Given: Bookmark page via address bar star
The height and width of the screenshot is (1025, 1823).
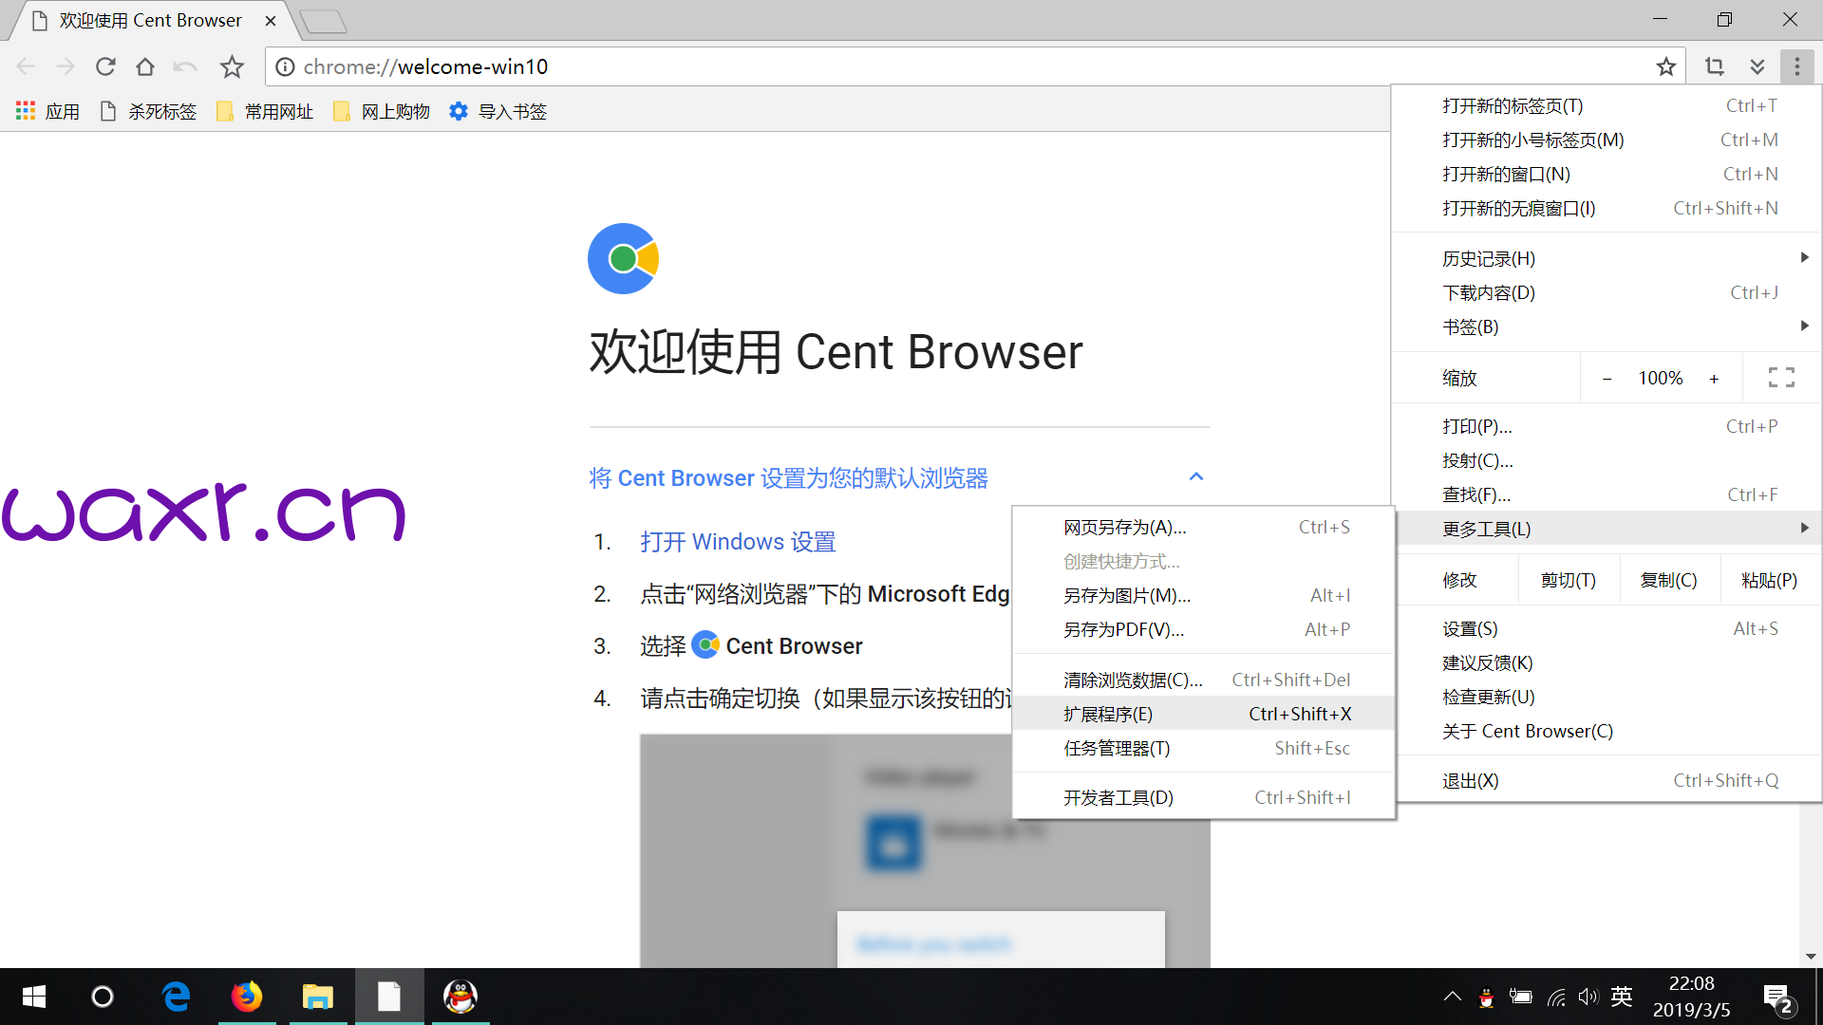Looking at the screenshot, I should [1665, 66].
